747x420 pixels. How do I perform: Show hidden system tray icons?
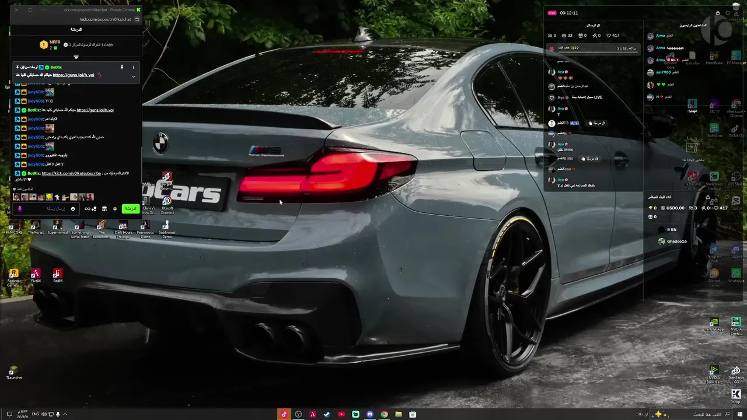point(65,414)
